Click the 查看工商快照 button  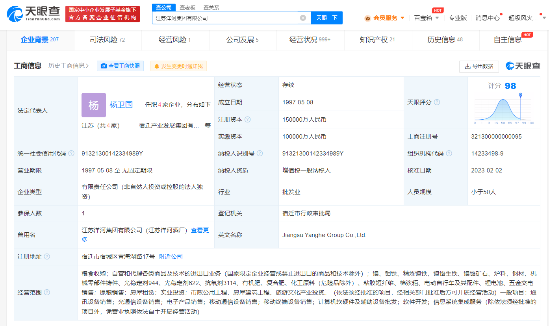pyautogui.click(x=120, y=66)
